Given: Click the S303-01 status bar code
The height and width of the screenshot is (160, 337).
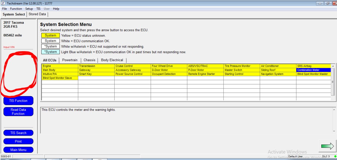Looking at the screenshot, I should click(x=6, y=157).
